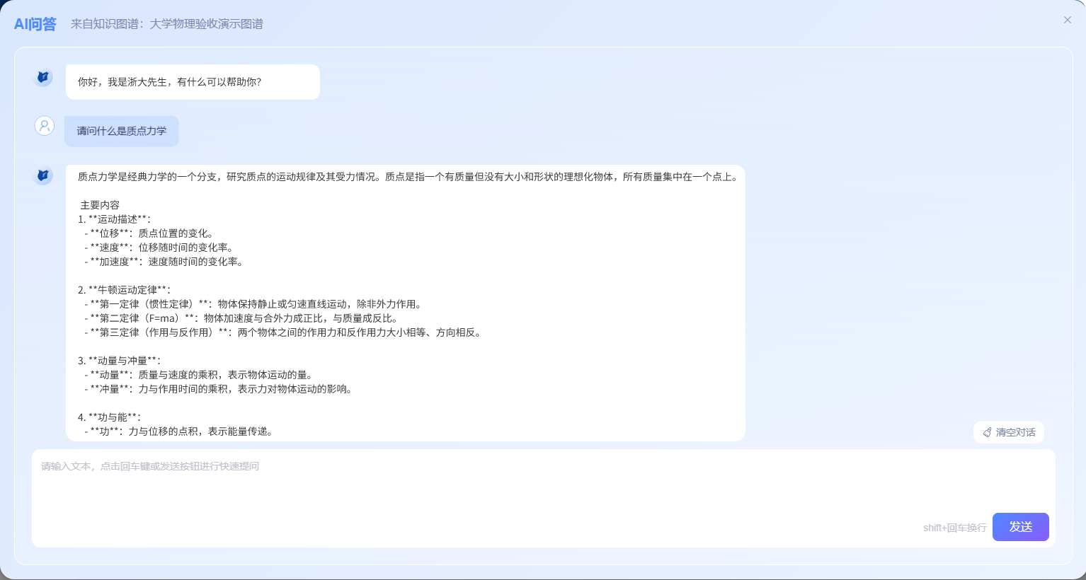1086x580 pixels.
Task: Click the bot avatar beside the greeting
Action: (43, 77)
